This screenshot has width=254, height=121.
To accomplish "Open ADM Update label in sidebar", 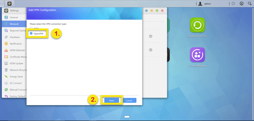I will click(x=17, y=64).
